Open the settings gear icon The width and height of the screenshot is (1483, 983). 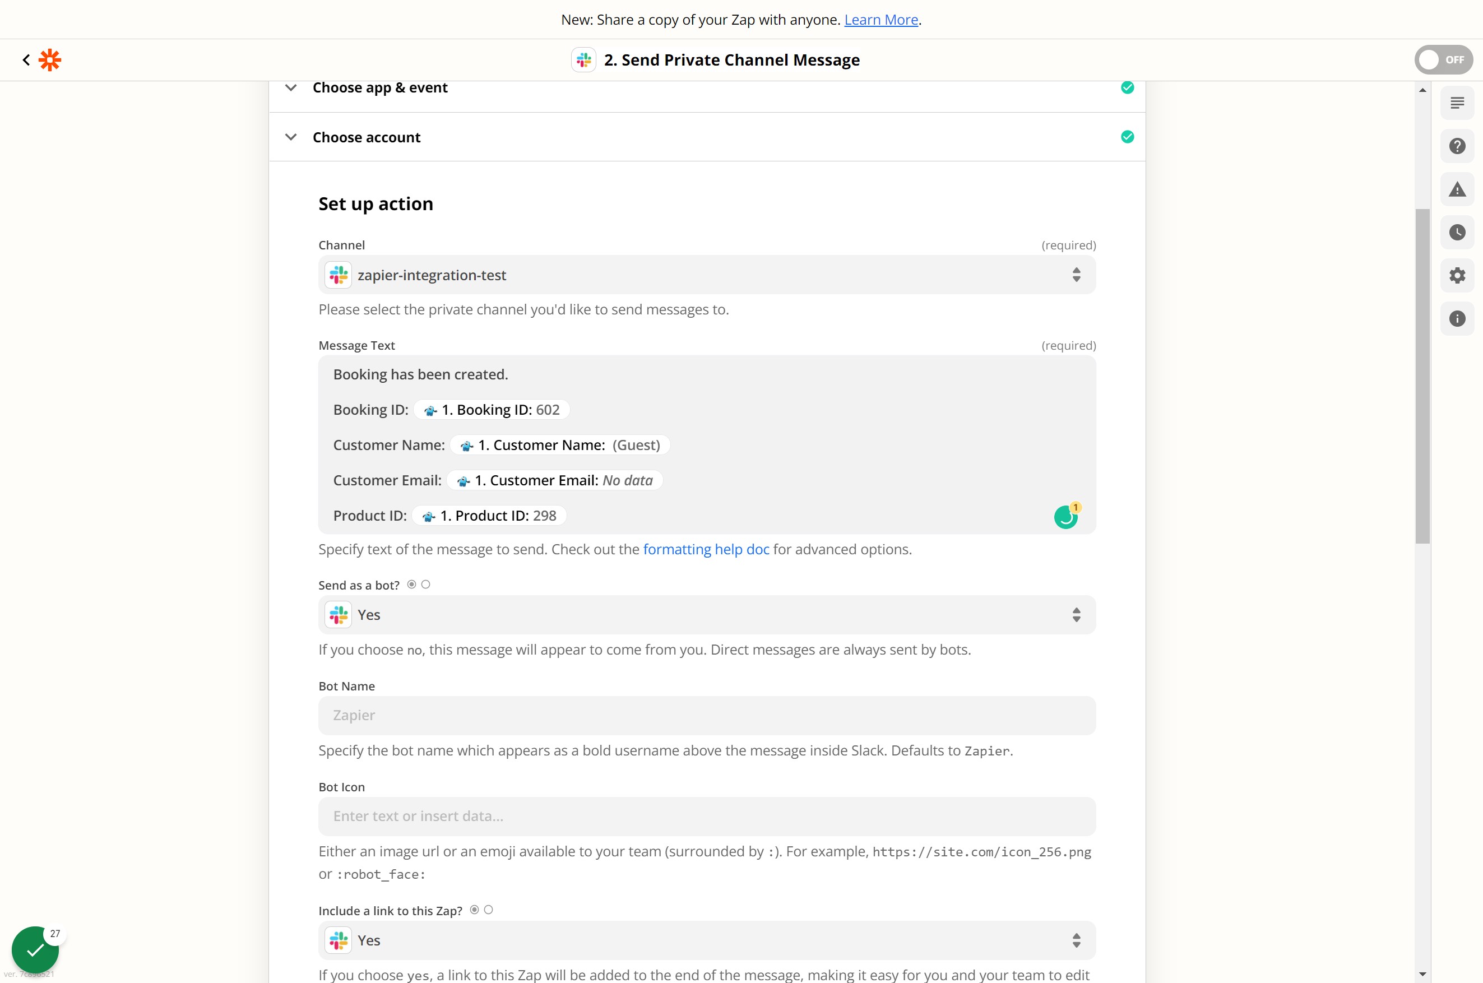coord(1457,275)
